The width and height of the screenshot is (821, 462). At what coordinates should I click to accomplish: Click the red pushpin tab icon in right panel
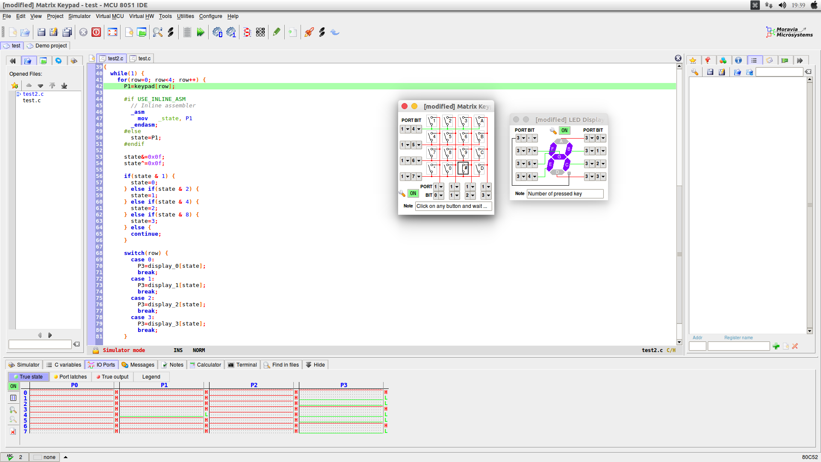708,60
